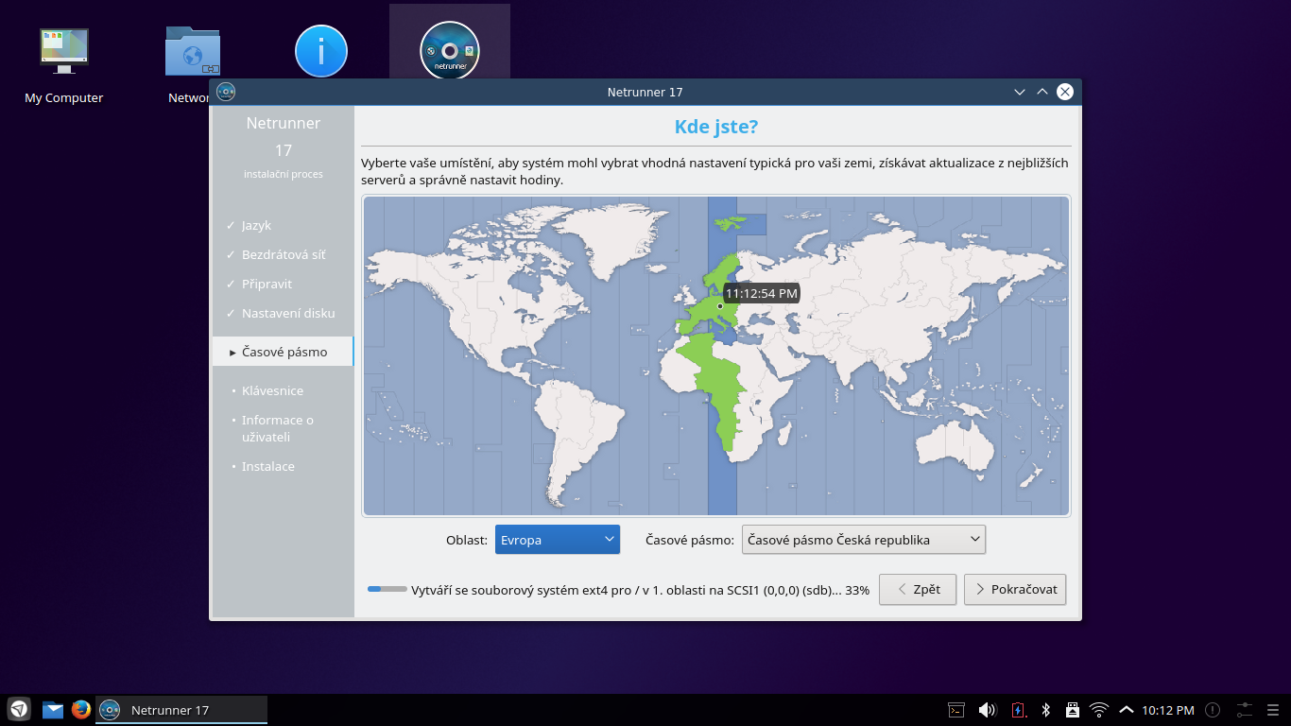Switch to Netrunner 17 taskbar entry
Viewport: 1291px width, 726px height.
[x=181, y=710]
